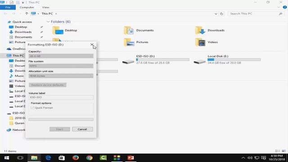The width and height of the screenshot is (288, 162).
Task: Open the View ribbon tab
Action: [45, 7]
